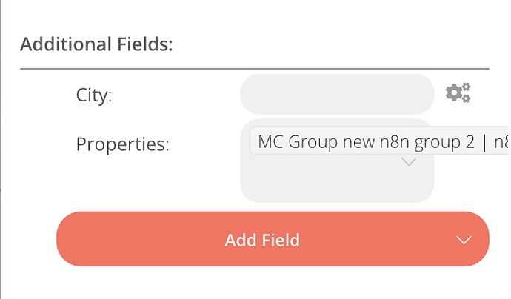Click the City label
The height and width of the screenshot is (299, 511).
(x=94, y=95)
